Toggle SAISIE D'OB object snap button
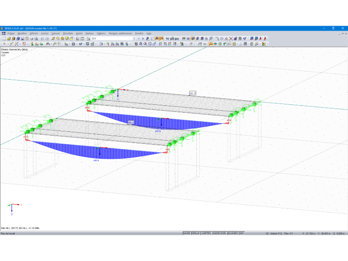348x261 pixels. click(x=219, y=233)
